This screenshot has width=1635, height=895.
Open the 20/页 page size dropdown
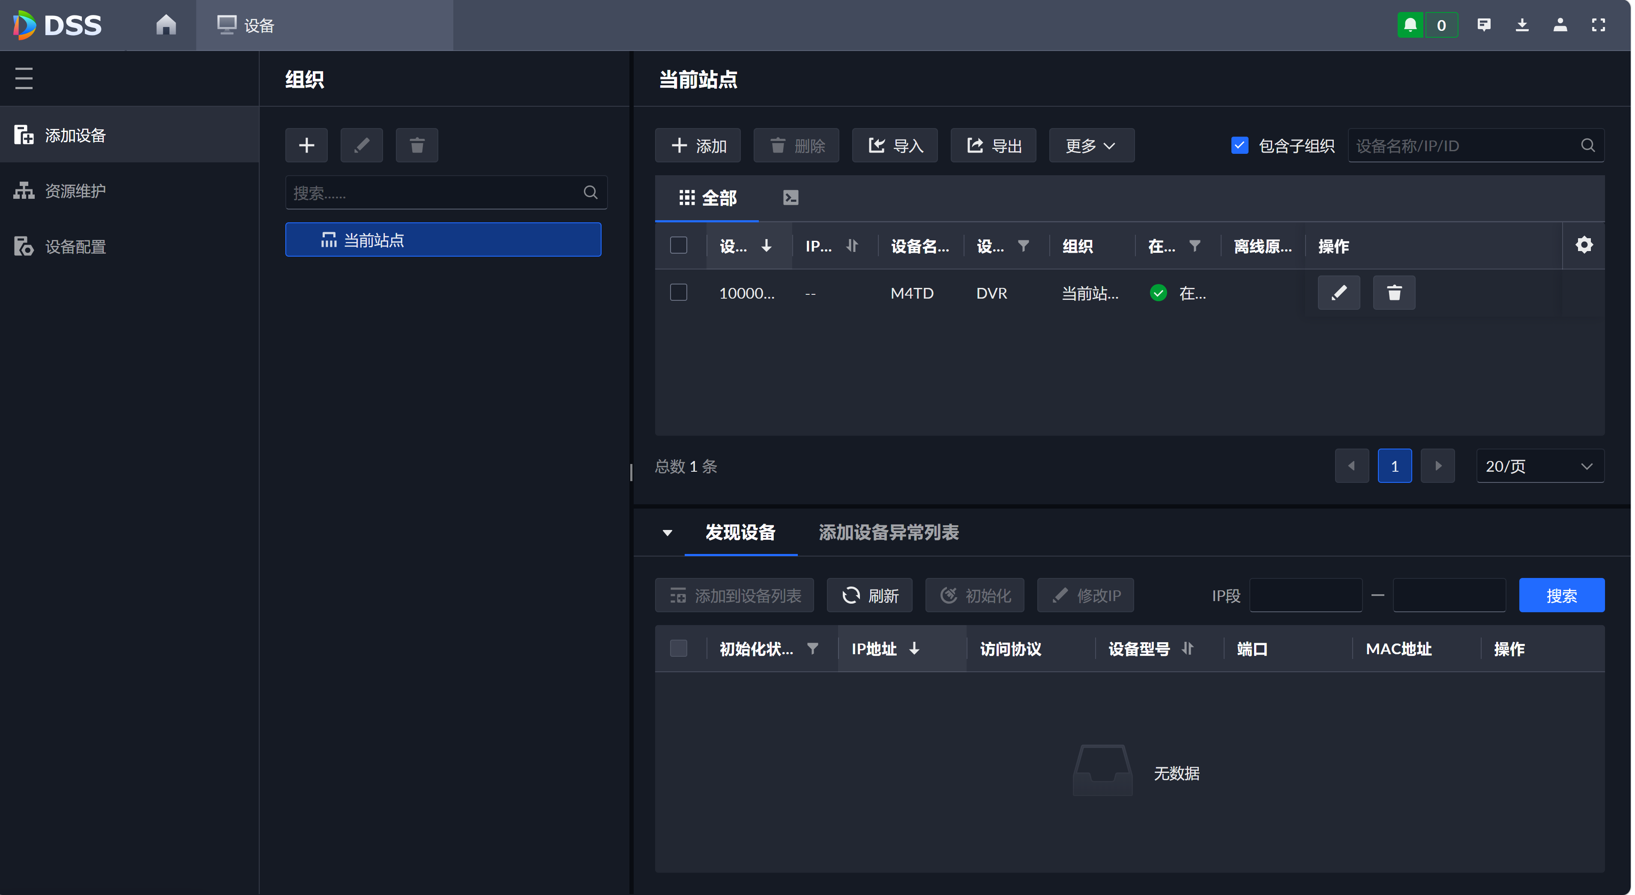tap(1540, 466)
